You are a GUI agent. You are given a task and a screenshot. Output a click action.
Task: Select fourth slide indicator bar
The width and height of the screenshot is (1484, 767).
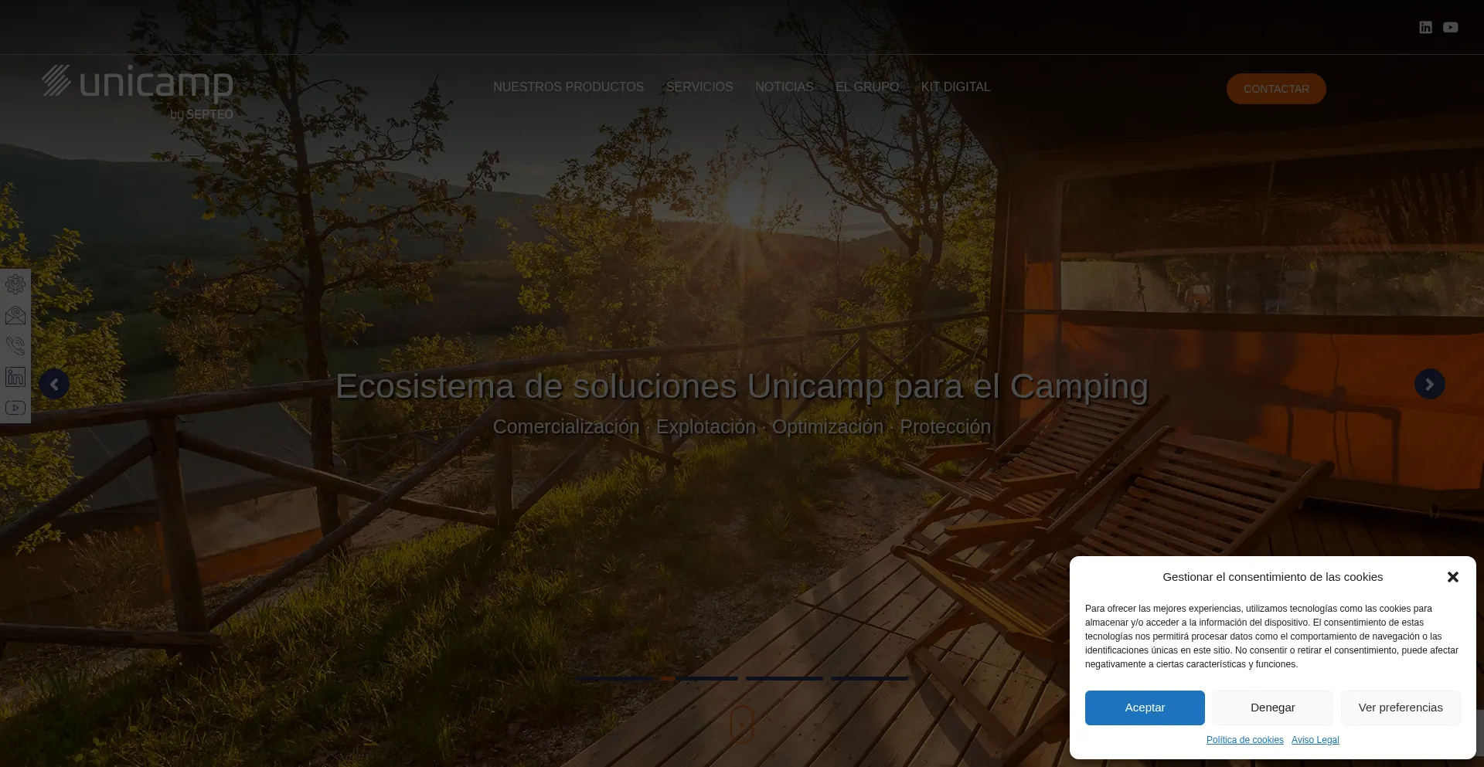point(870,678)
